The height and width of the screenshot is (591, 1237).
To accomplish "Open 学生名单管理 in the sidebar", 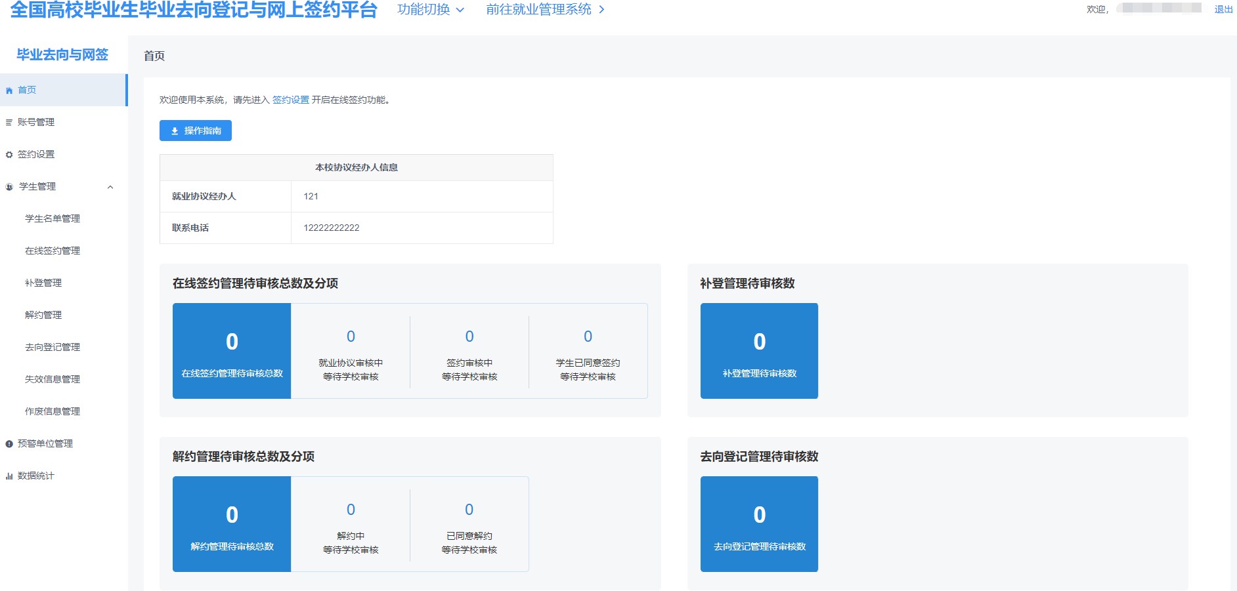I will coord(53,218).
